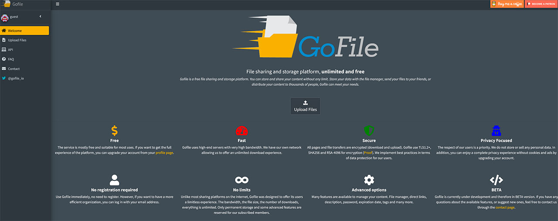
Task: Click the 'BETA' heading text
Action: 497,190
